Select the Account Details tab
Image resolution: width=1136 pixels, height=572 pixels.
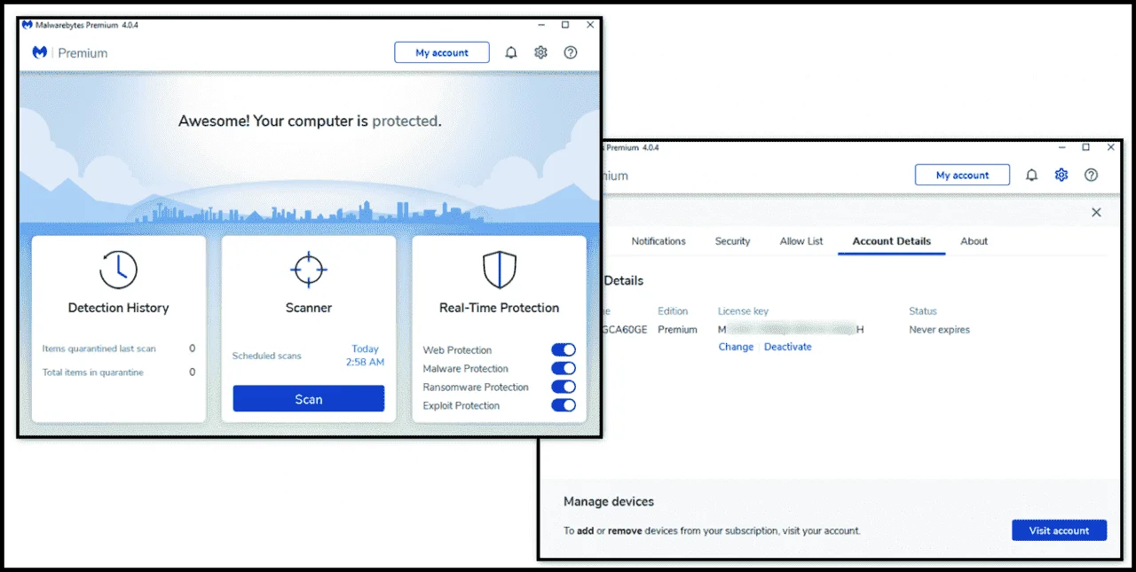point(892,241)
